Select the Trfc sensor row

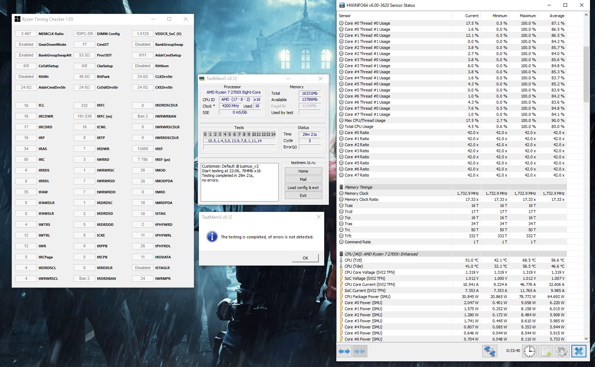coord(452,236)
